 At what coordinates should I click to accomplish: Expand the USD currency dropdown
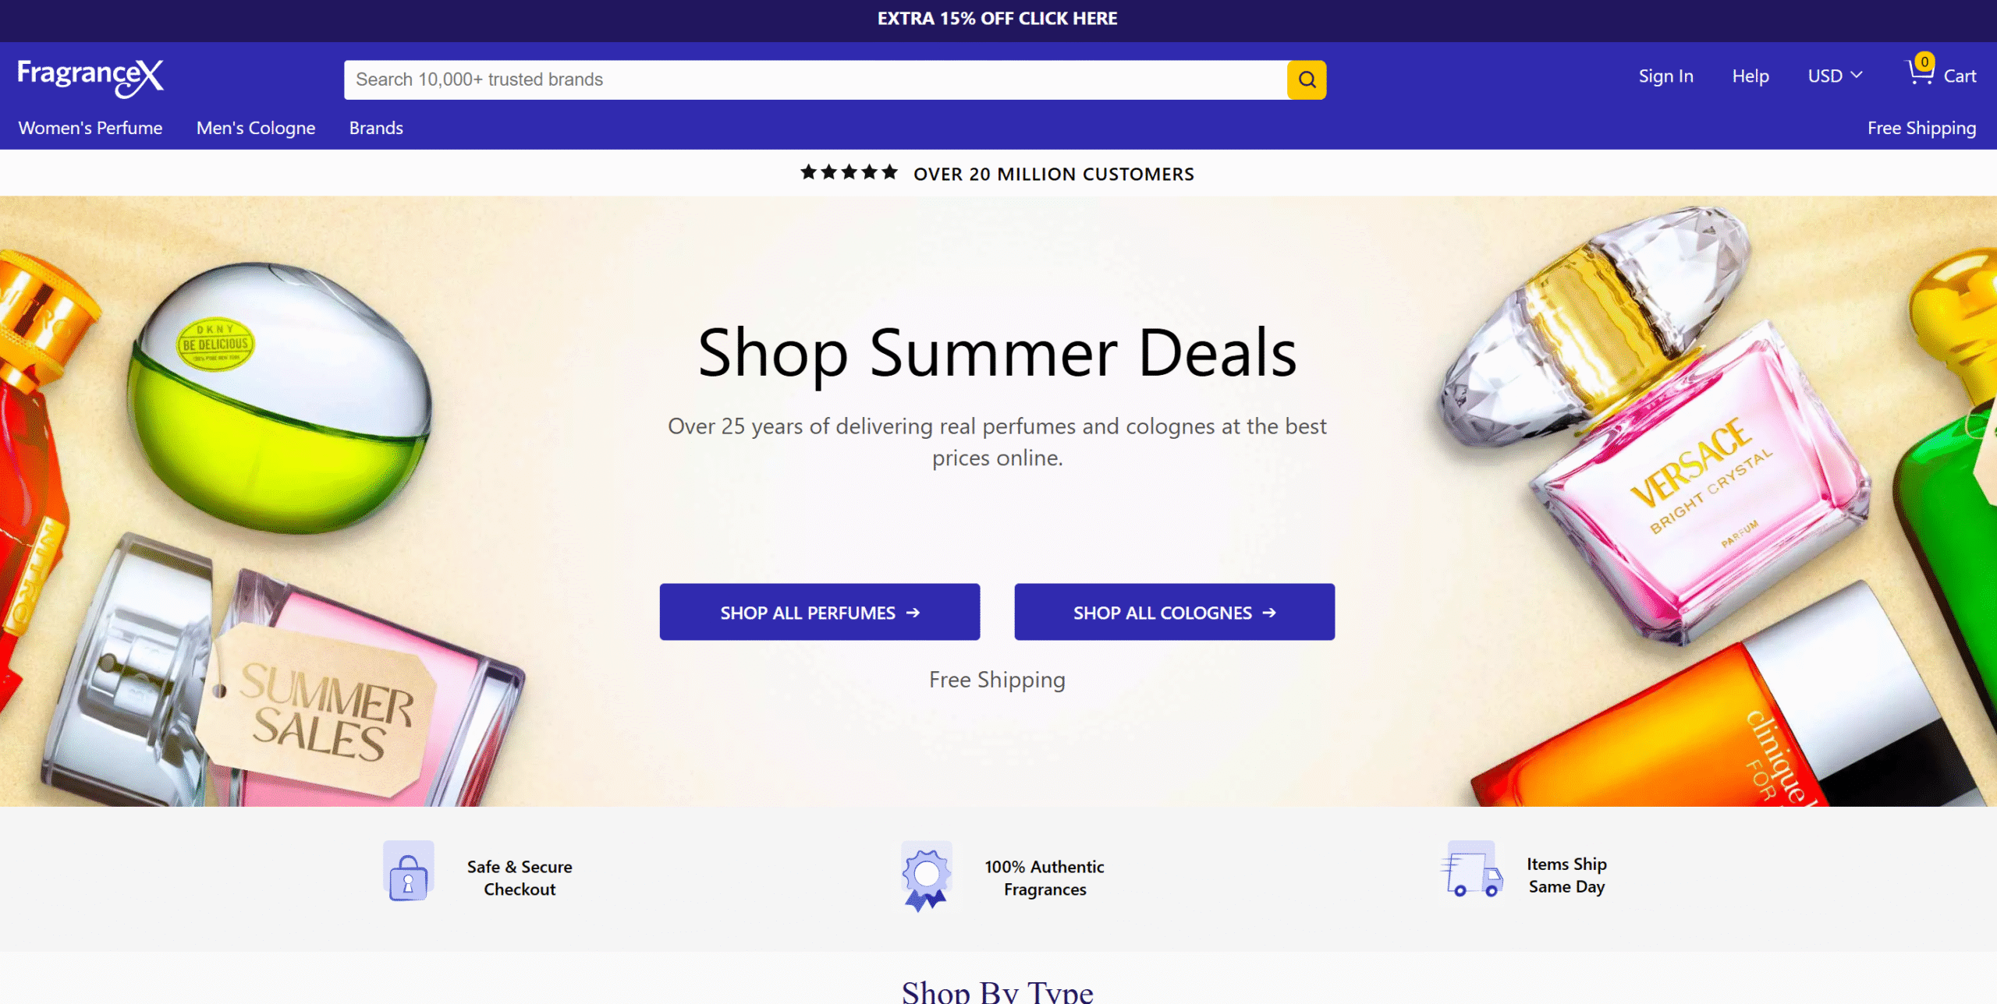(x=1835, y=76)
